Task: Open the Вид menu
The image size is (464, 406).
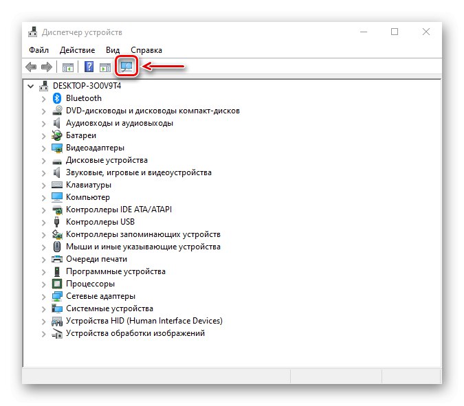Action: coord(113,50)
